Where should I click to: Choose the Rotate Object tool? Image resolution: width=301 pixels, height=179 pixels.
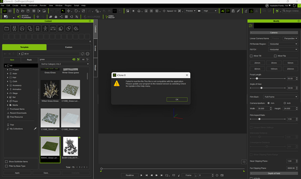(x=76, y=11)
